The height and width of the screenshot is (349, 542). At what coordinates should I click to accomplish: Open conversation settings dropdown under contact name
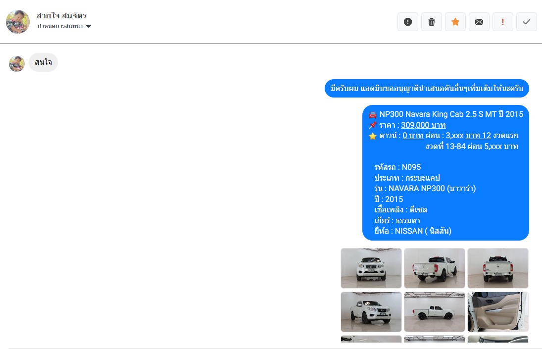(x=64, y=26)
